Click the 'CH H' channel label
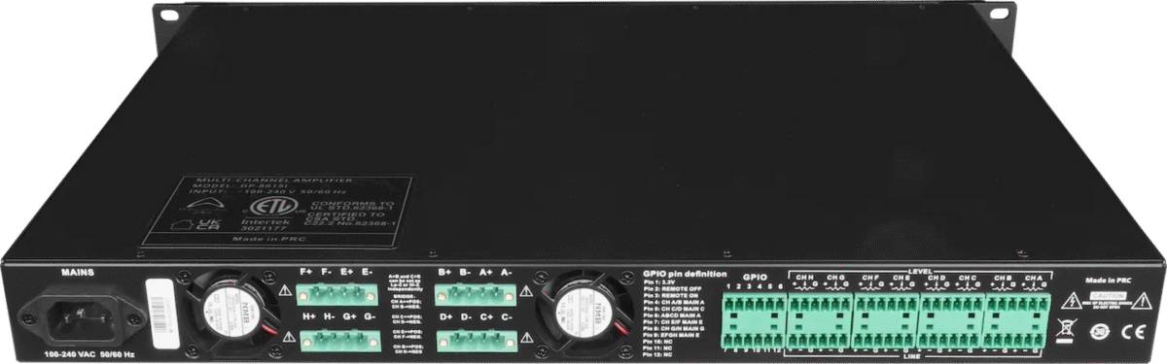The width and height of the screenshot is (1167, 364). (x=805, y=278)
